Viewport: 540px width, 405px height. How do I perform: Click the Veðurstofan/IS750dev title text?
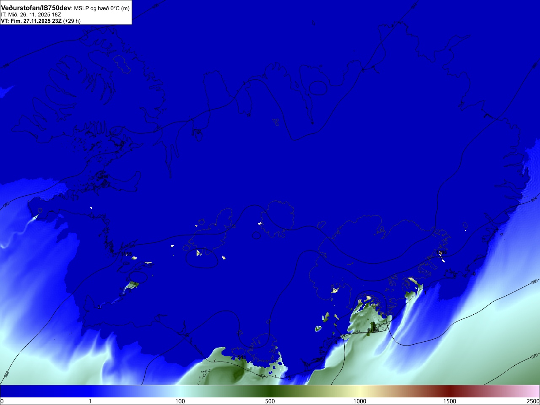pyautogui.click(x=36, y=8)
